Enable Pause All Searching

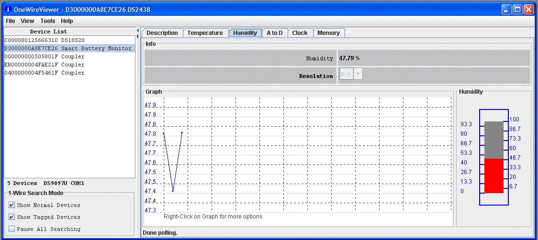(12, 229)
